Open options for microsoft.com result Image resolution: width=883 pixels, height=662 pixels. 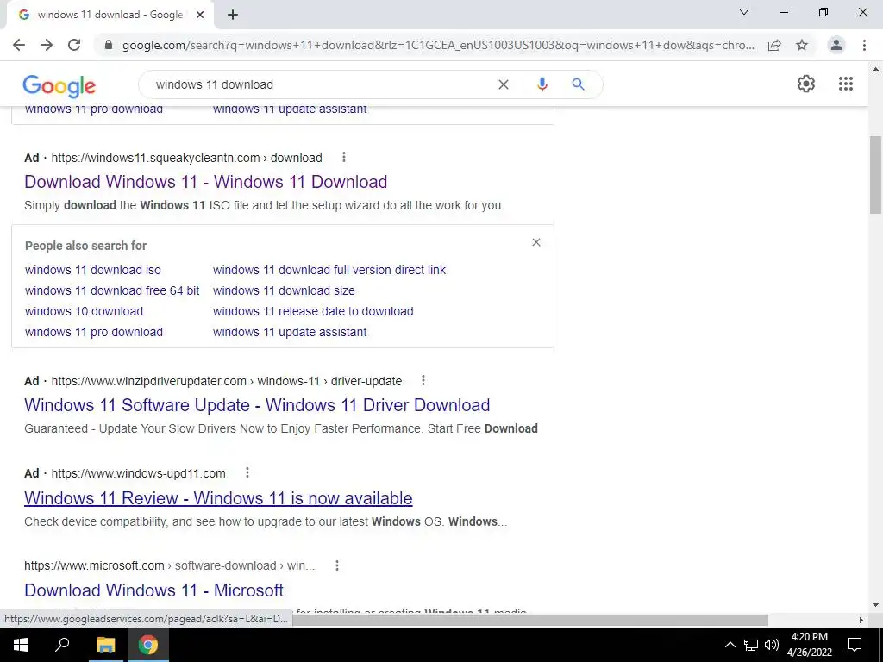337,565
